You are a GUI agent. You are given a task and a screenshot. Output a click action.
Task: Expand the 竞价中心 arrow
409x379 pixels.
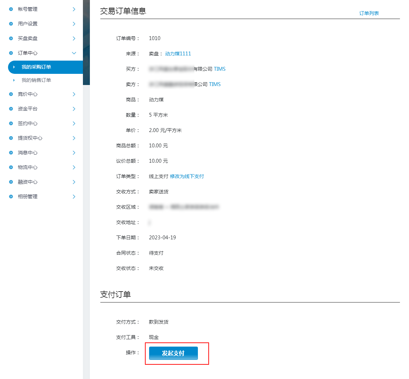[74, 94]
